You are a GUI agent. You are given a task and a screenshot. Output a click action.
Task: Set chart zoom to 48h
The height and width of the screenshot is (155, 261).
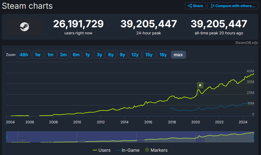24,55
